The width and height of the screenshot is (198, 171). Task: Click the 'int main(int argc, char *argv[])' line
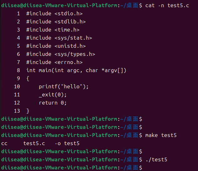click(76, 71)
